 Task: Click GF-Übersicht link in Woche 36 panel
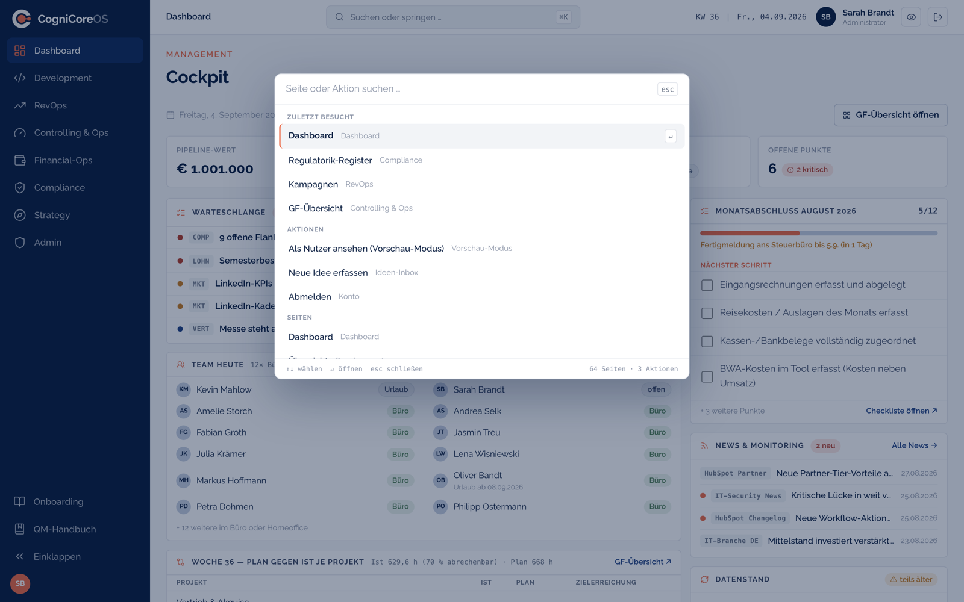(642, 562)
